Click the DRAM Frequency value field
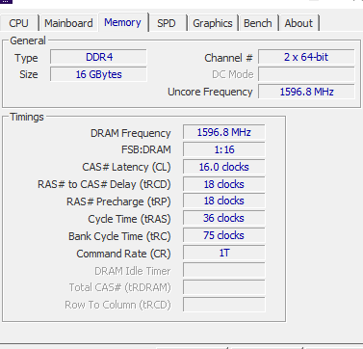Image resolution: width=363 pixels, height=349 pixels. pyautogui.click(x=224, y=132)
